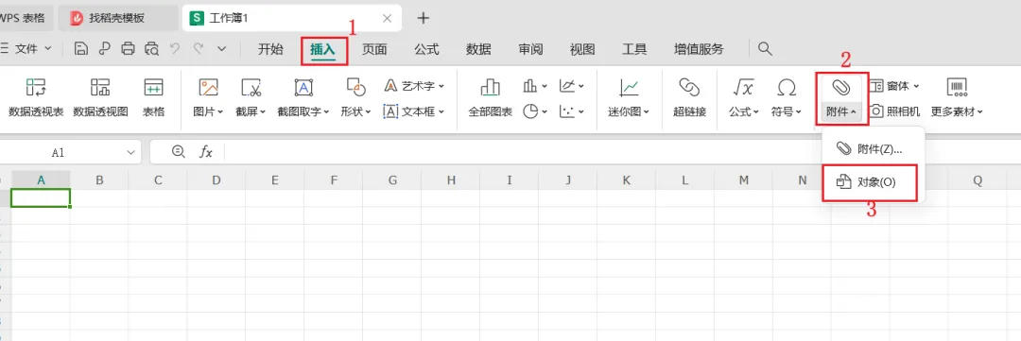The height and width of the screenshot is (341, 1021).
Task: Click the 照相机 camera tool
Action: click(x=895, y=111)
